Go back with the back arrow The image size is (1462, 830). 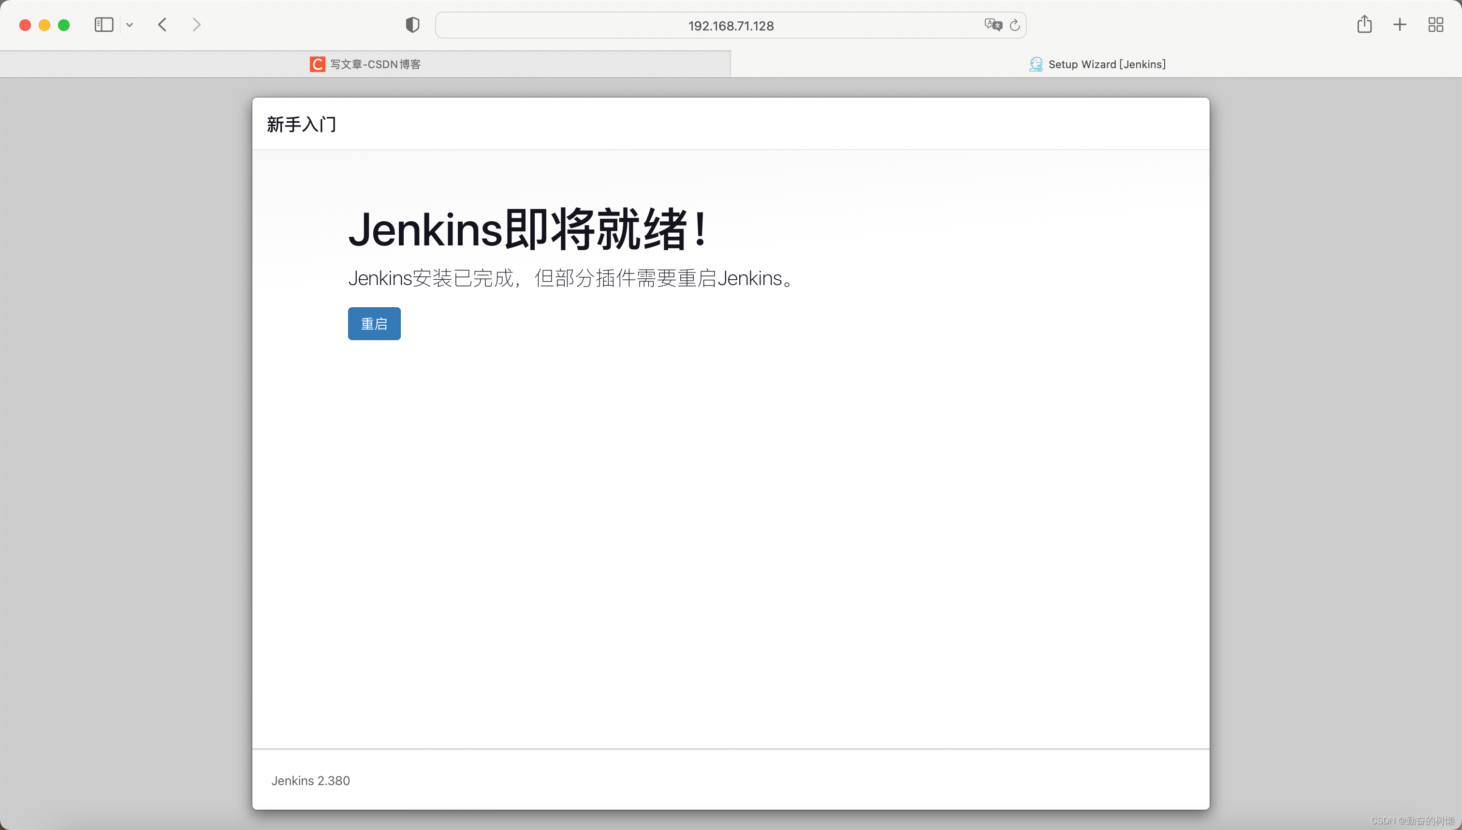(162, 25)
